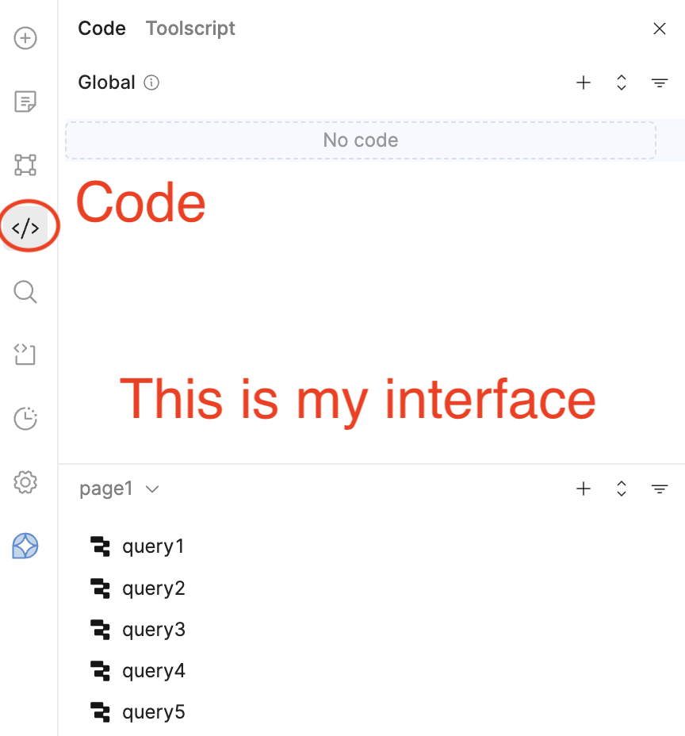This screenshot has width=685, height=736.
Task: Open the Global section filter options
Action: pos(659,82)
